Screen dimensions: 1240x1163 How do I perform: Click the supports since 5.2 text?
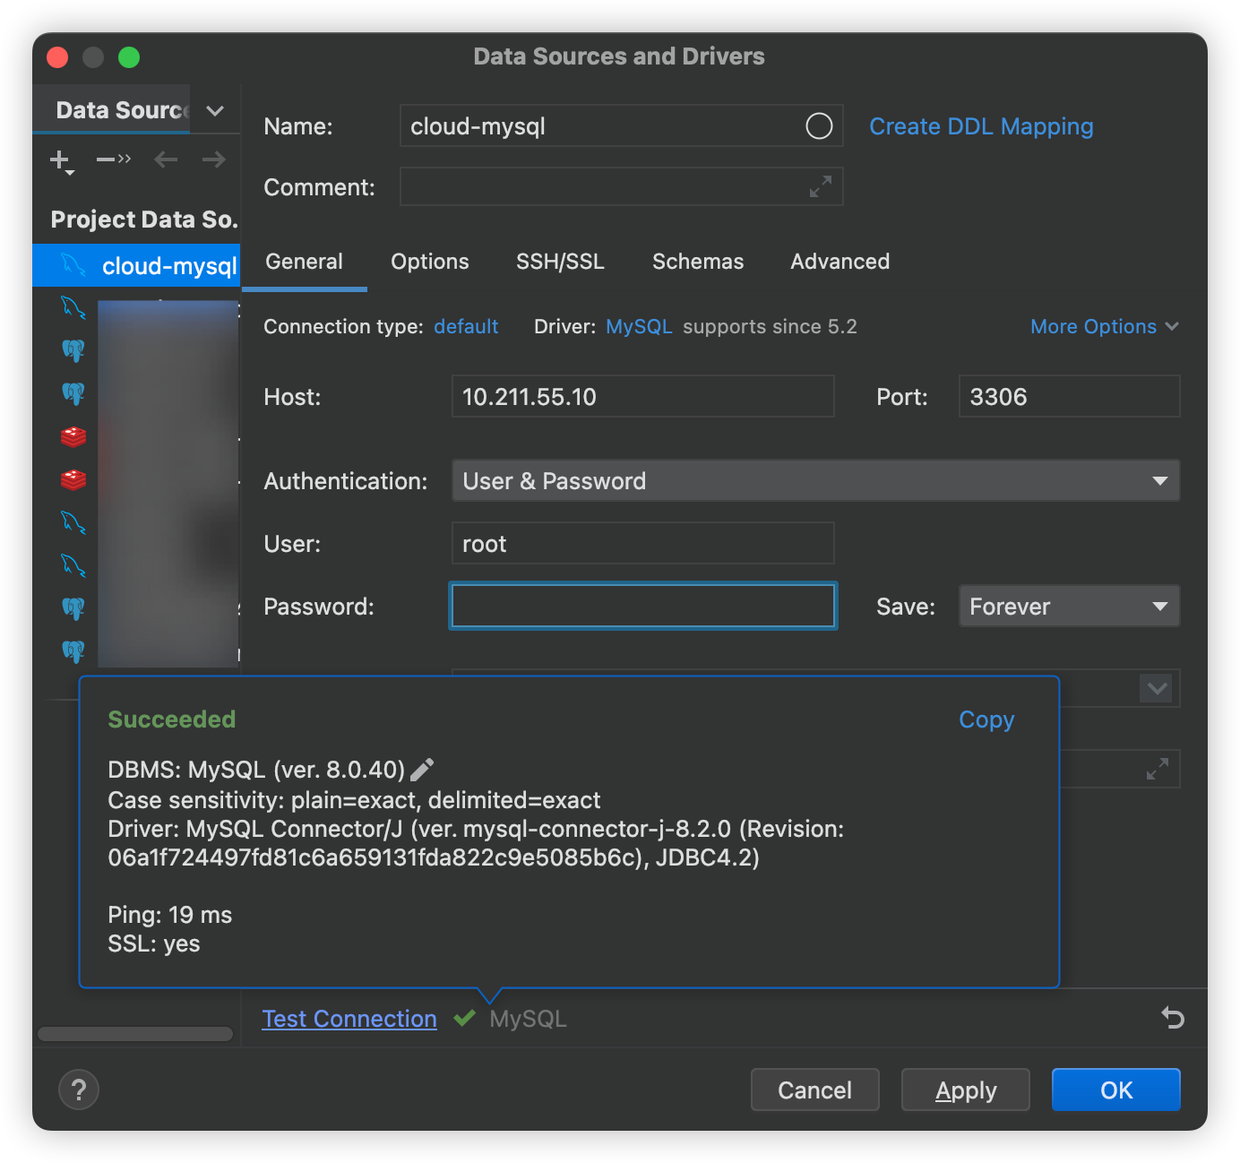[x=770, y=326]
